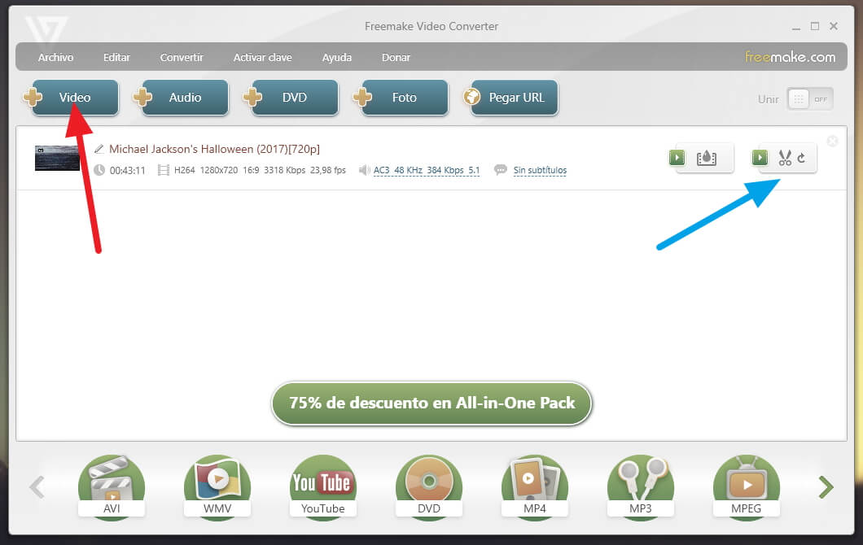Add pictures with the Foto button
The image size is (863, 545).
pos(405,98)
